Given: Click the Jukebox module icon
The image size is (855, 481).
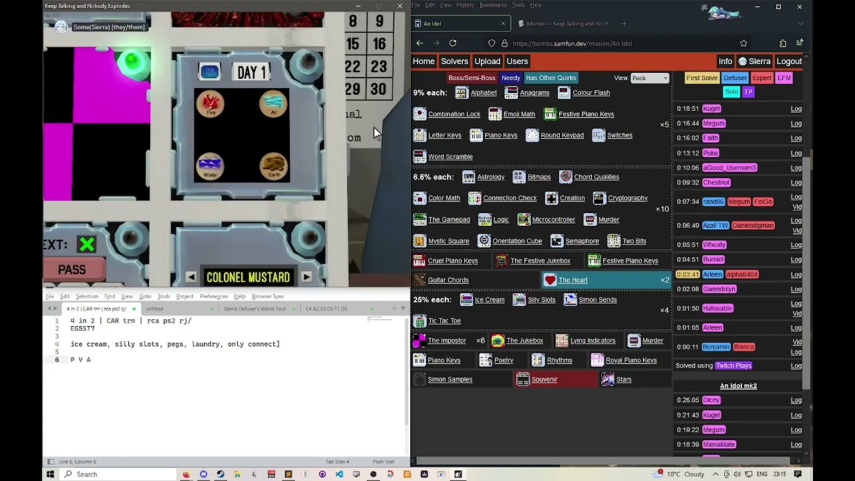Looking at the screenshot, I should coord(498,341).
